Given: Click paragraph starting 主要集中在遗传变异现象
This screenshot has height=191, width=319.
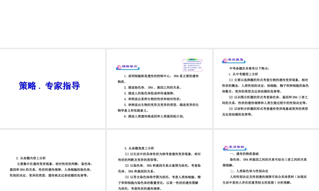Looking at the screenshot, I should tap(51, 170).
